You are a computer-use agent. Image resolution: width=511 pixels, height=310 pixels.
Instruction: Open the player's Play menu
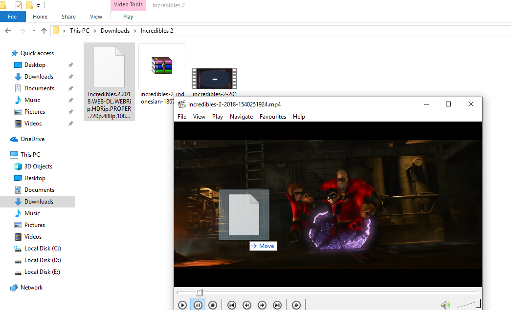pos(218,117)
